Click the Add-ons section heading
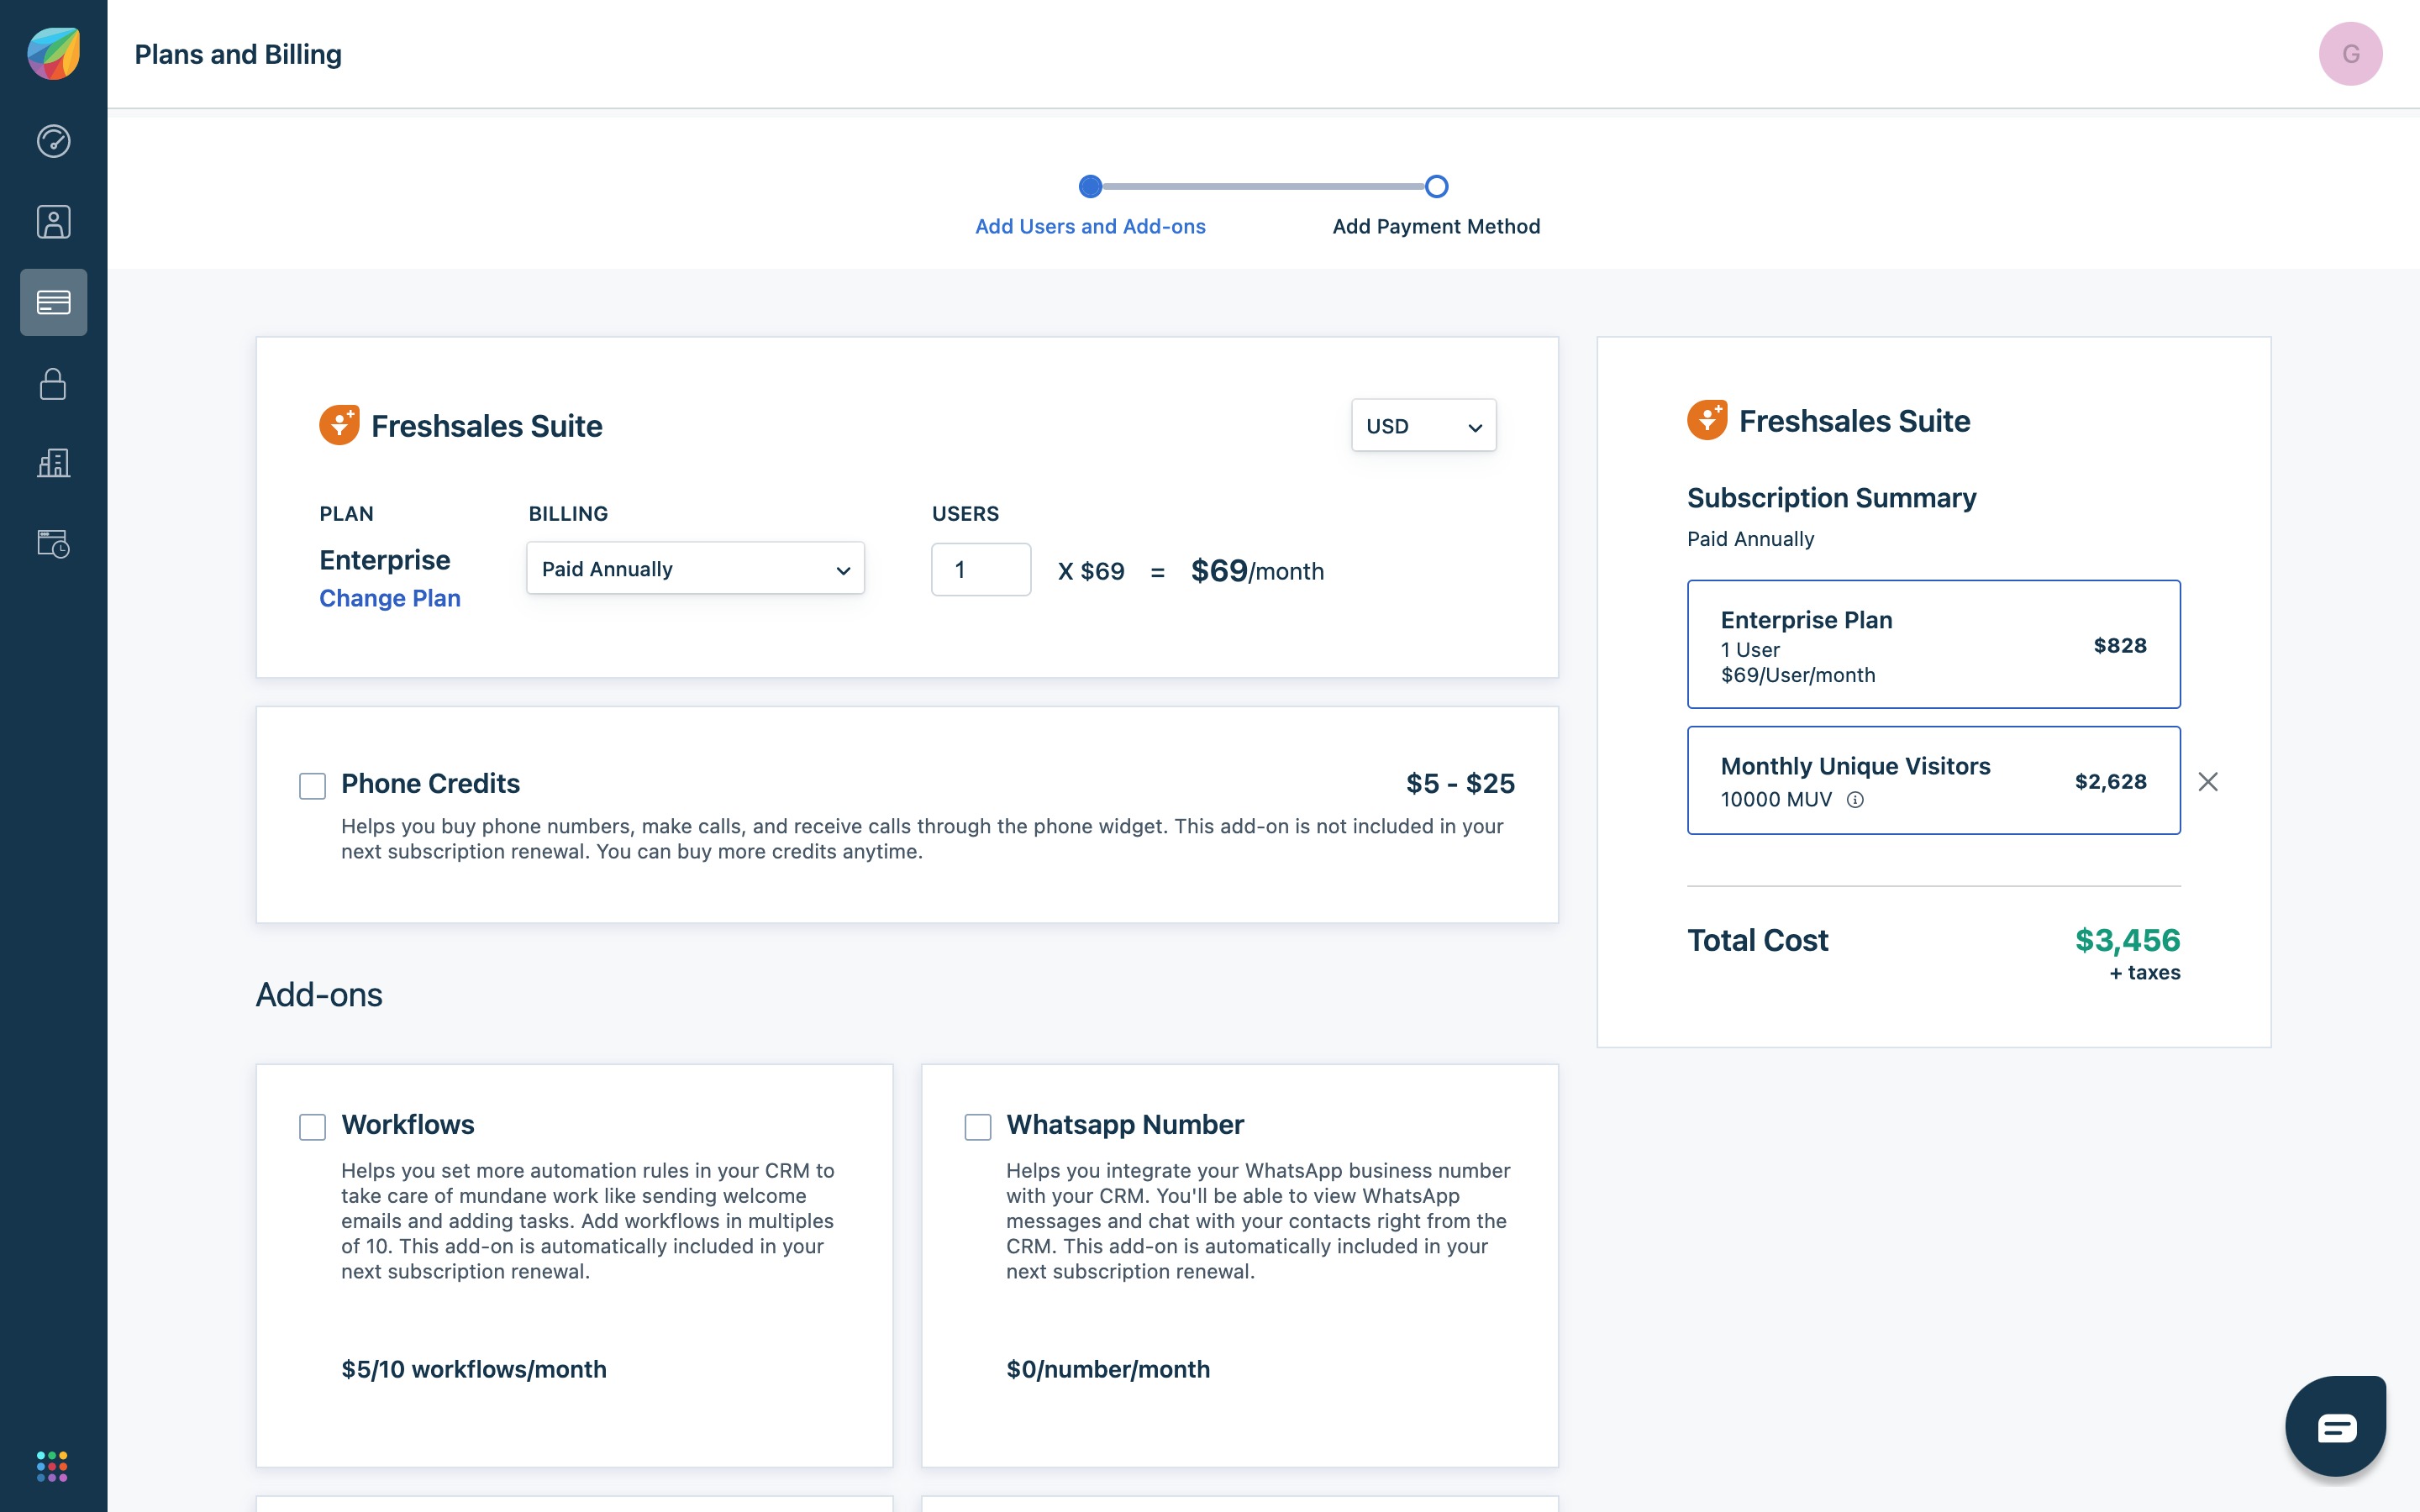Image resolution: width=2420 pixels, height=1512 pixels. pyautogui.click(x=319, y=994)
